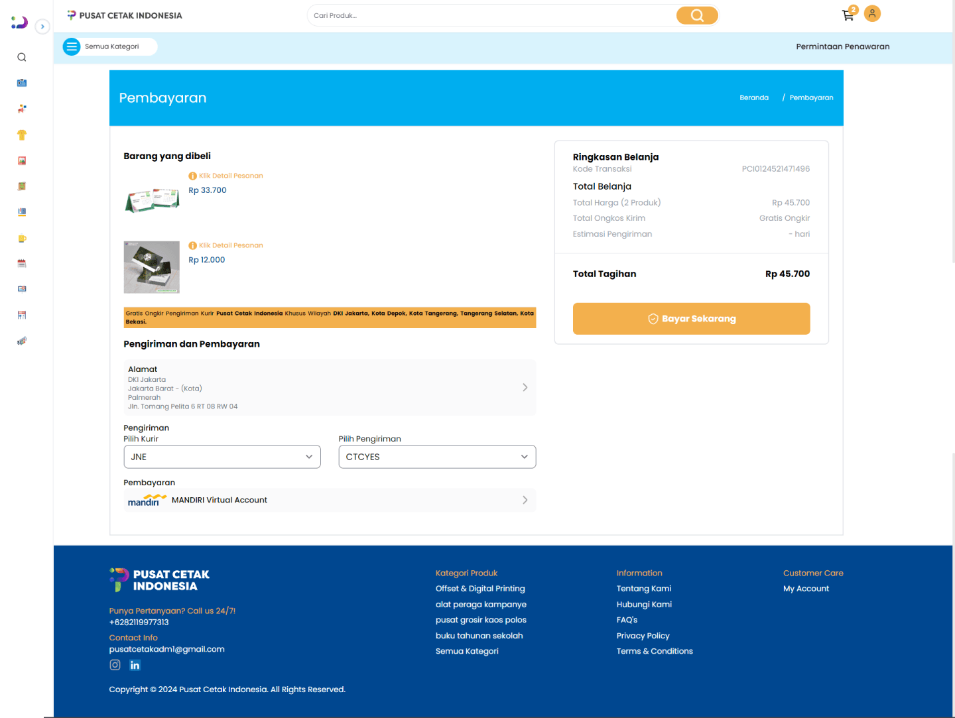Open the shopping cart icon
Viewport: 955px width, 718px height.
[x=848, y=15]
